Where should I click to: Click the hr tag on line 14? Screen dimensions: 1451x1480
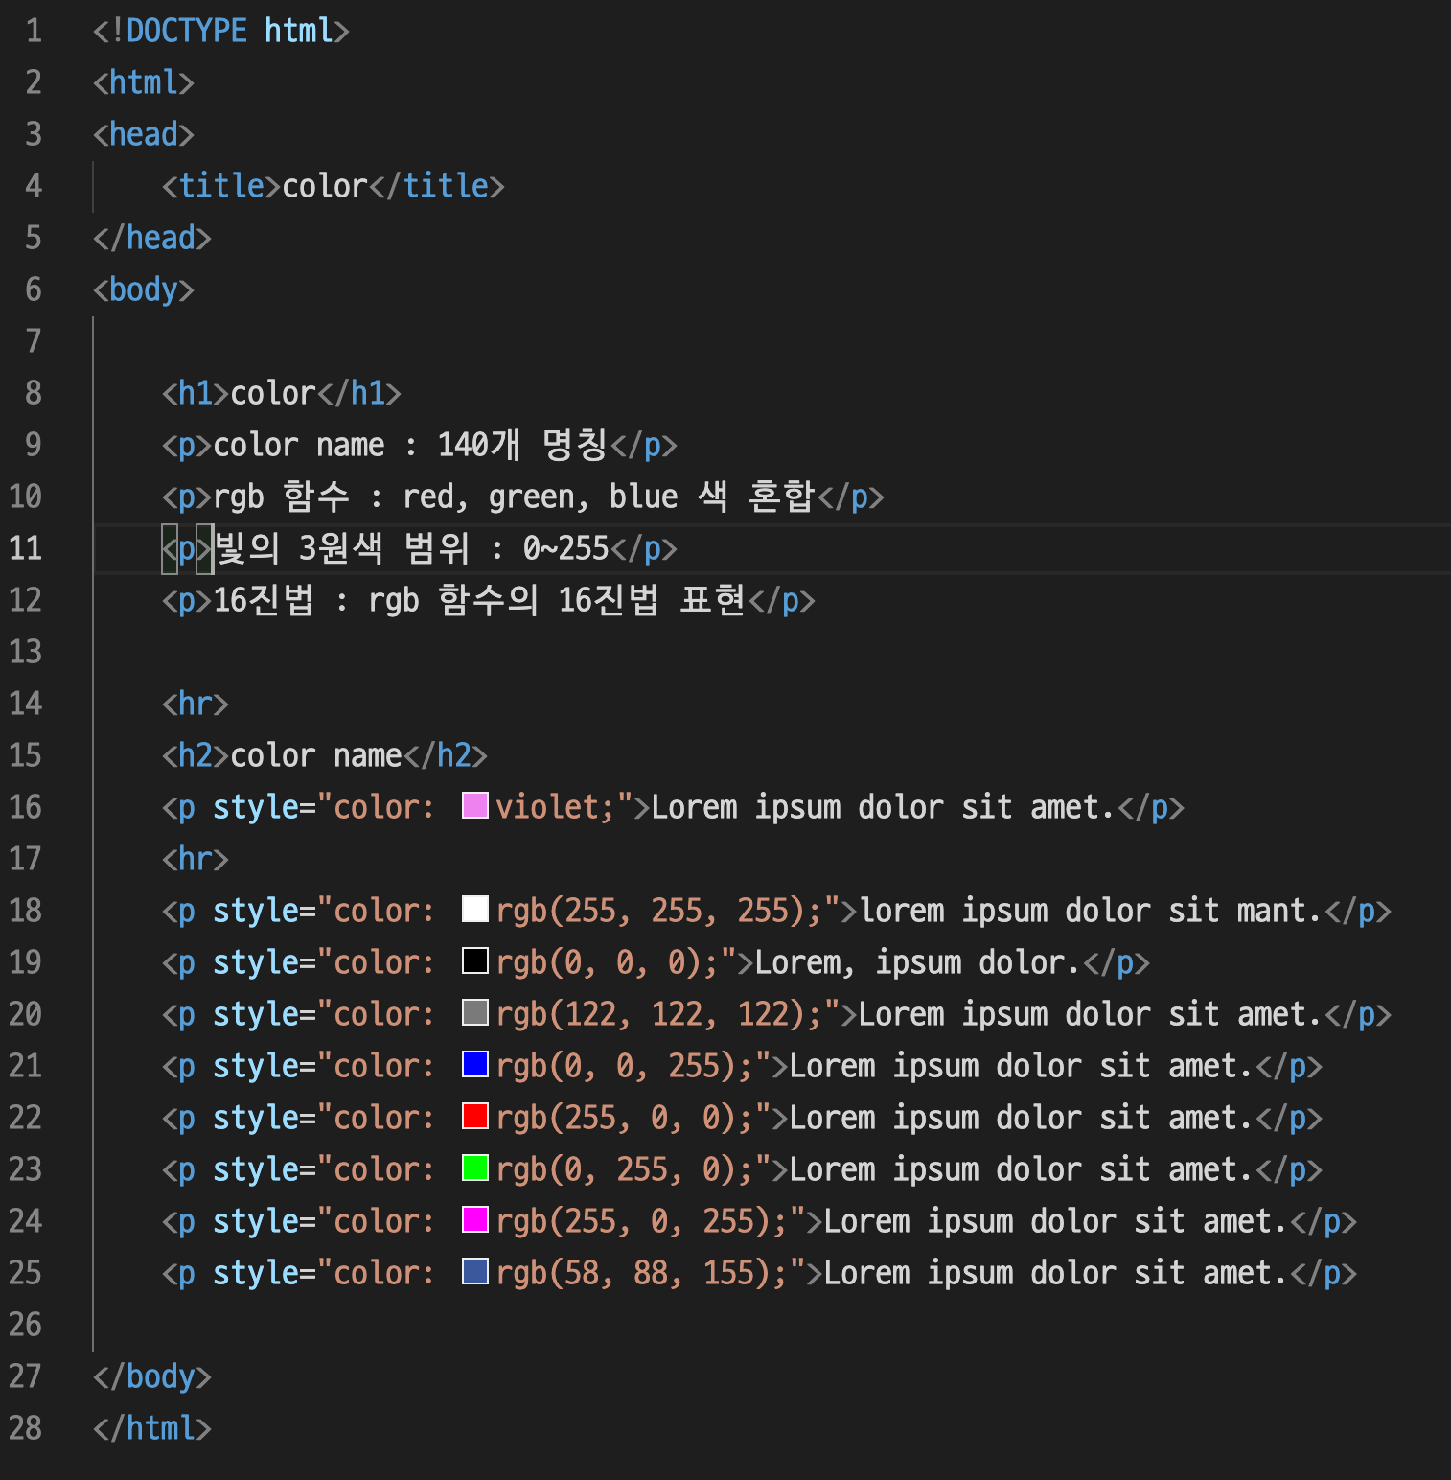click(x=196, y=704)
